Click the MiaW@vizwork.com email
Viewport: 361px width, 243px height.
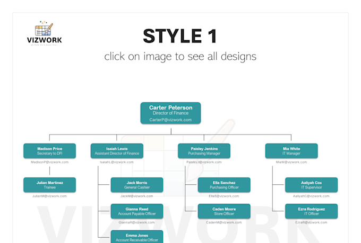click(x=291, y=162)
